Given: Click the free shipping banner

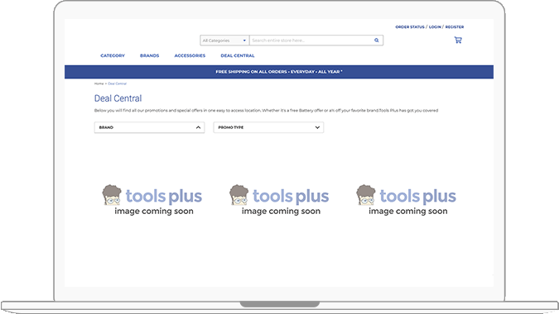Looking at the screenshot, I should coord(279,72).
